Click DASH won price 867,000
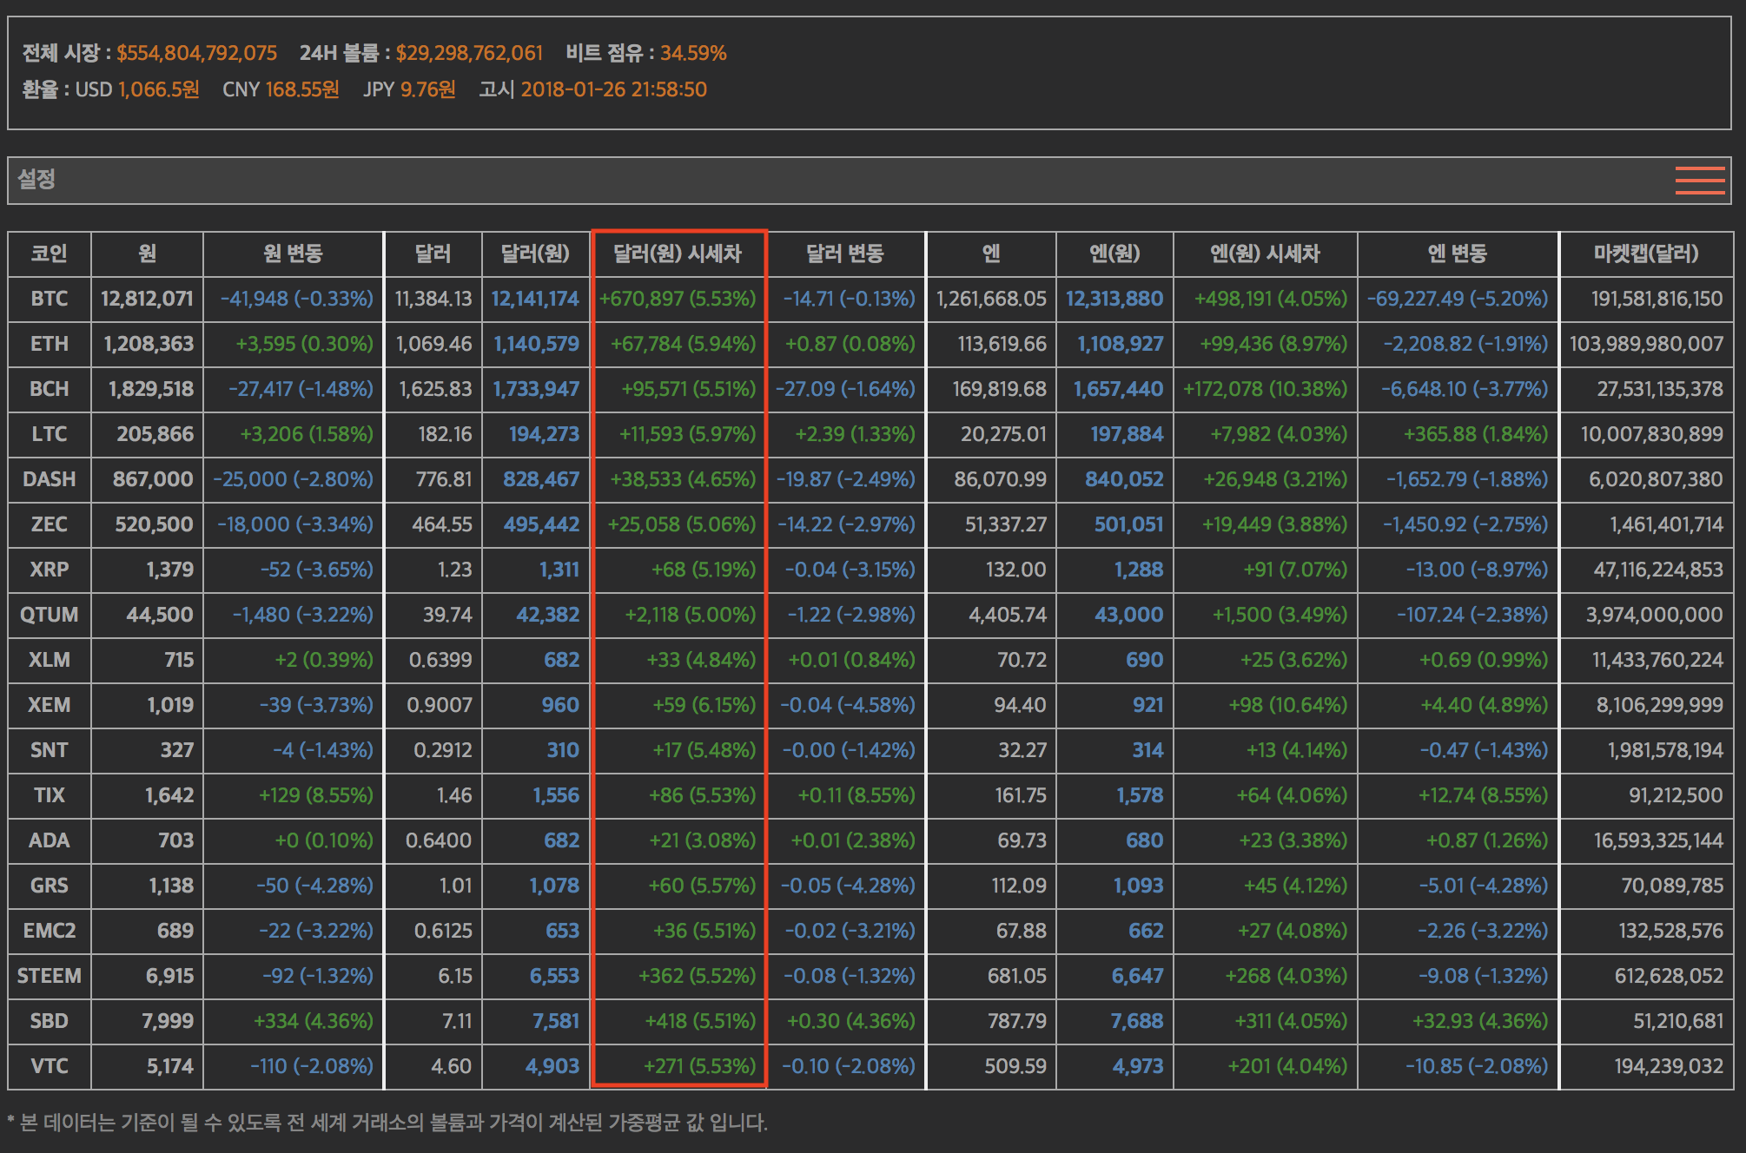This screenshot has width=1746, height=1153. pyautogui.click(x=153, y=479)
